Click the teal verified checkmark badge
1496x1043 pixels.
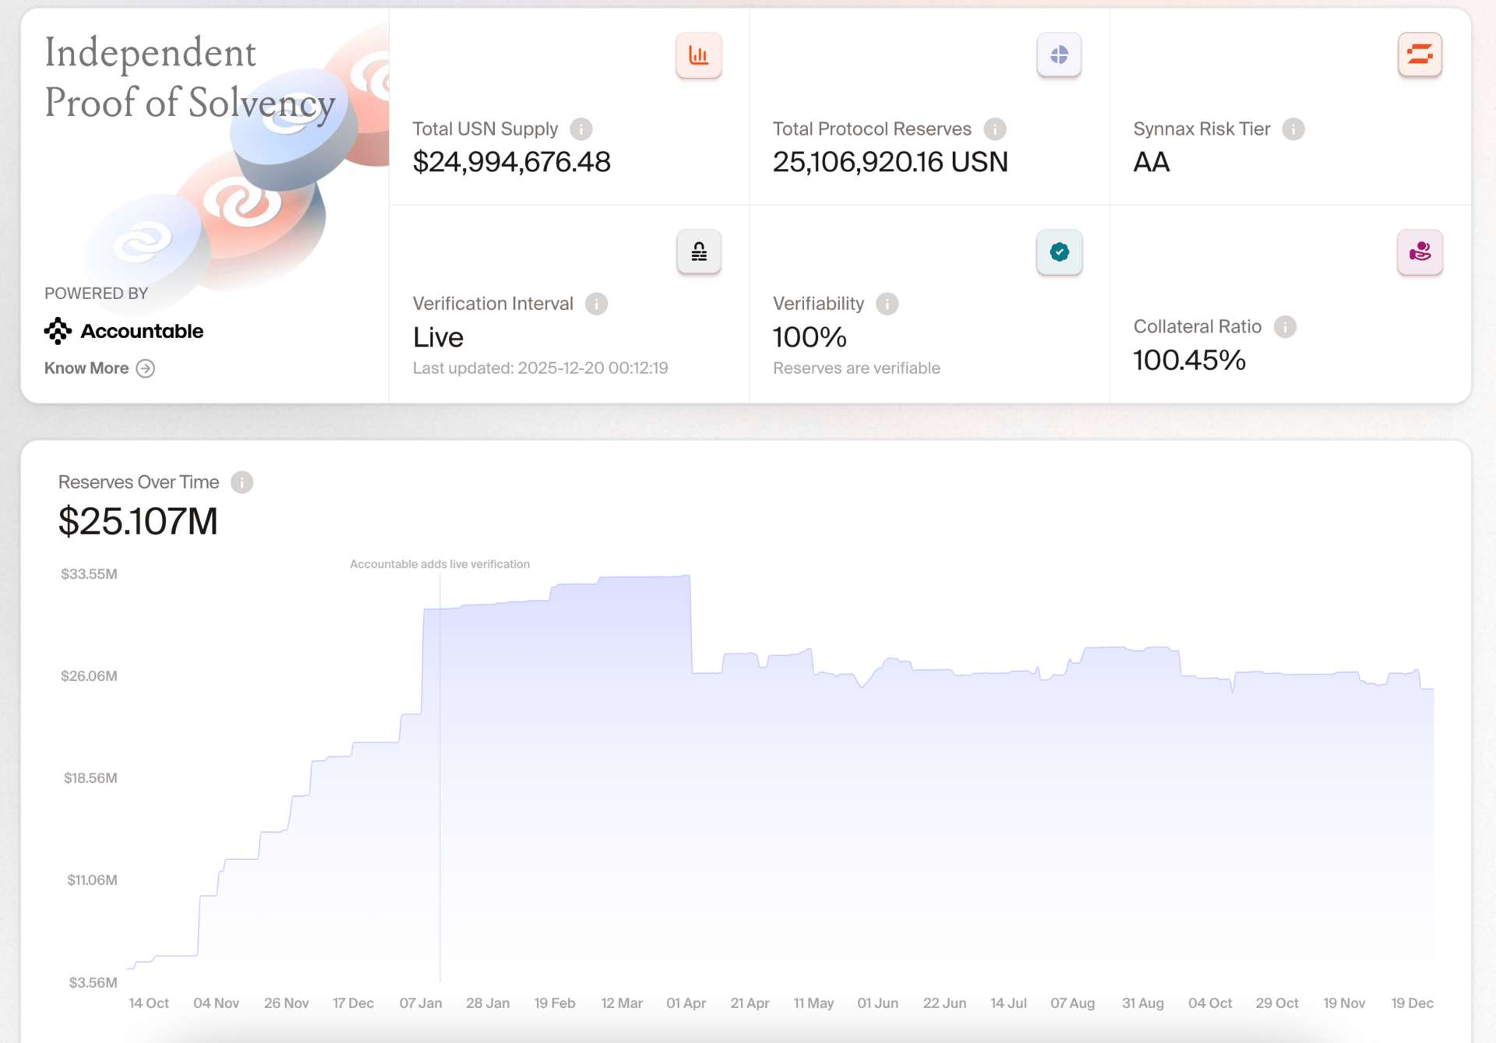click(x=1058, y=252)
